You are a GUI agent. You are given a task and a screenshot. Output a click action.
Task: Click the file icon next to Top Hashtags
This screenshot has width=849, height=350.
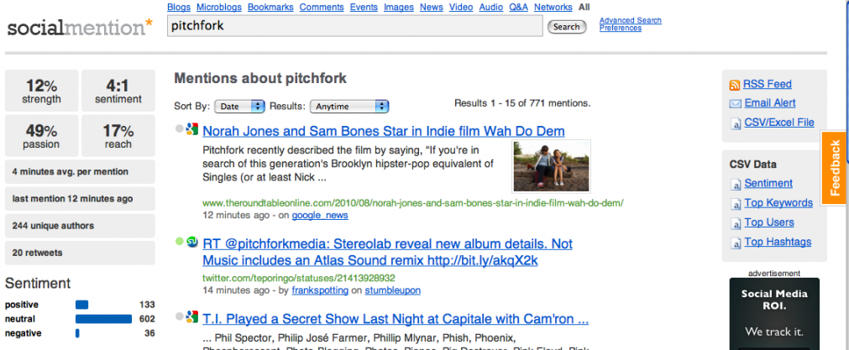click(x=736, y=243)
